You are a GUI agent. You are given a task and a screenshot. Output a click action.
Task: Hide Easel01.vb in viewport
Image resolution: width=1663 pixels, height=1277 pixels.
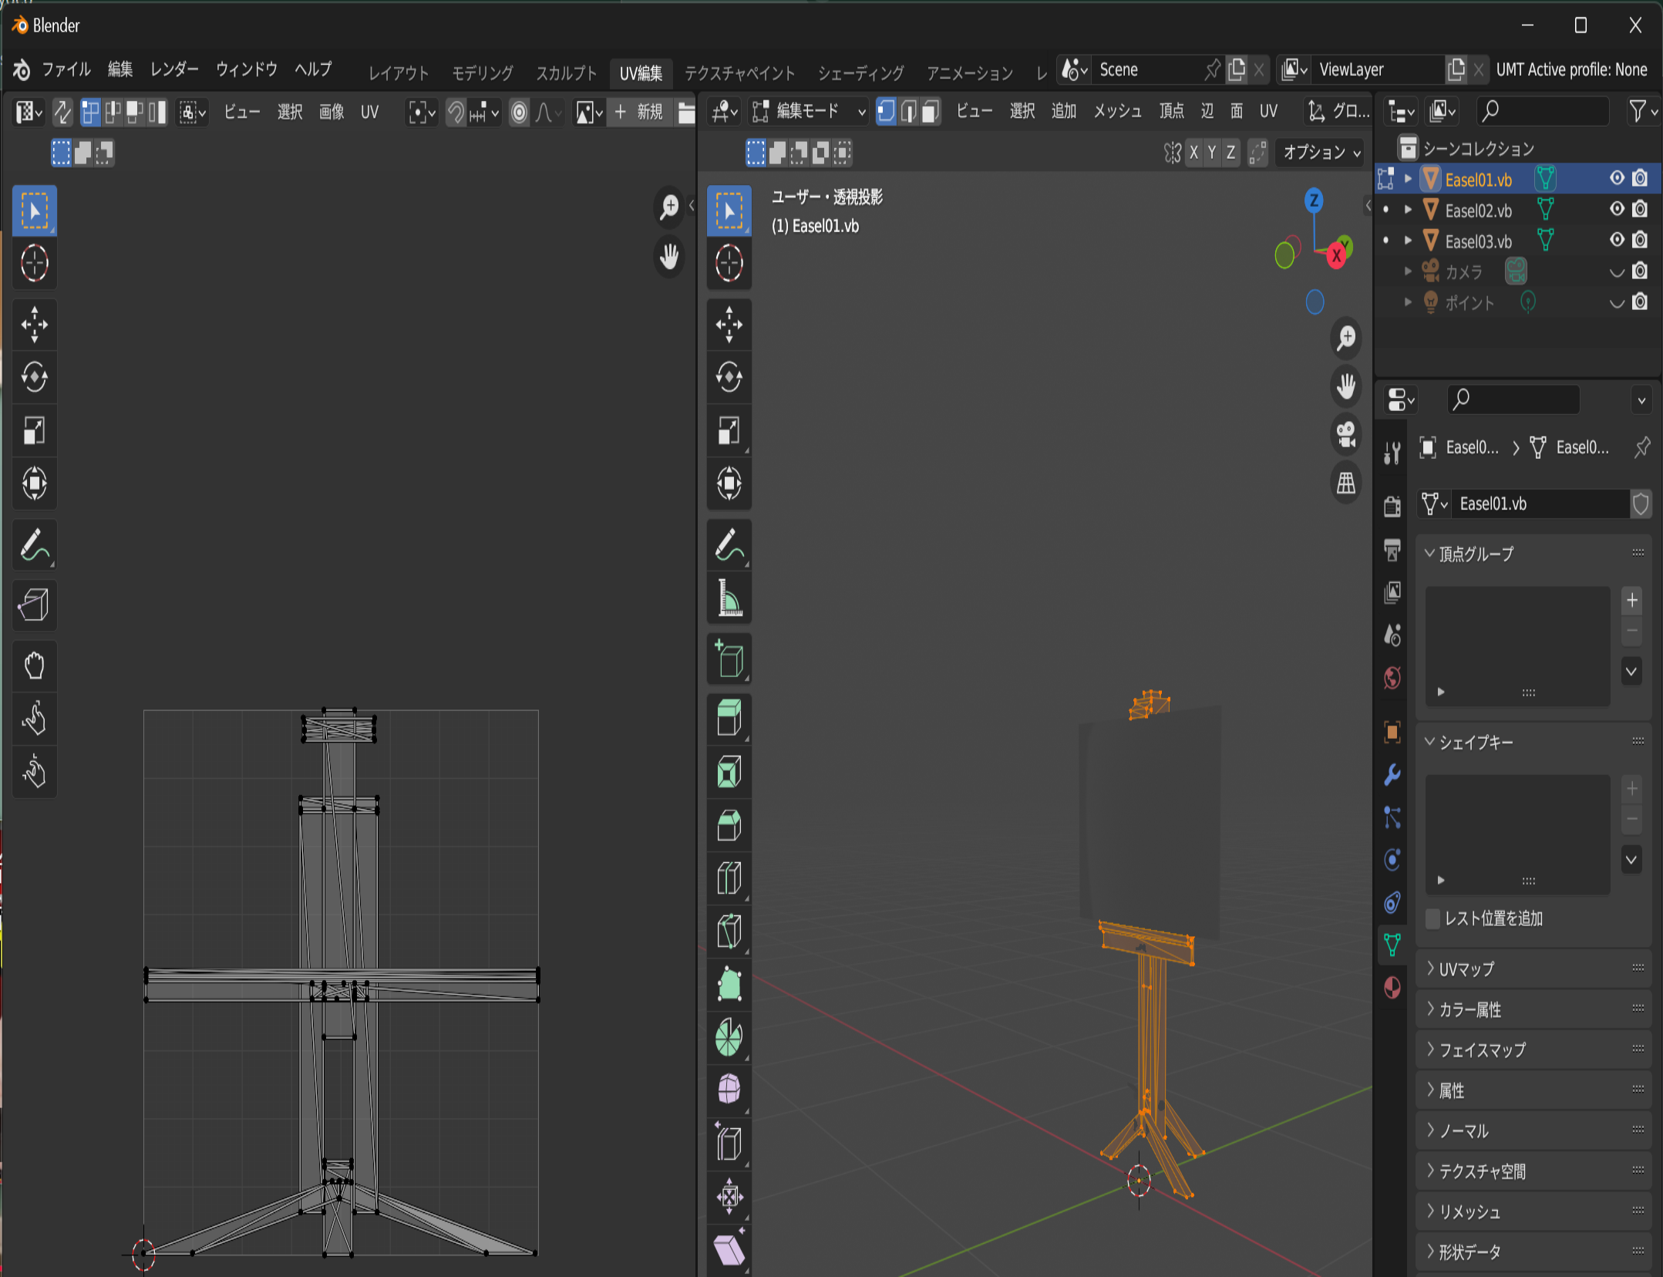pyautogui.click(x=1617, y=179)
